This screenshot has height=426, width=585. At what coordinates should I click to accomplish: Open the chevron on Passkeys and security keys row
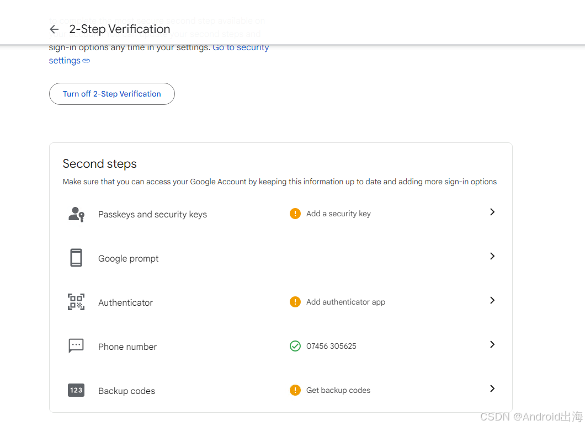click(x=492, y=212)
